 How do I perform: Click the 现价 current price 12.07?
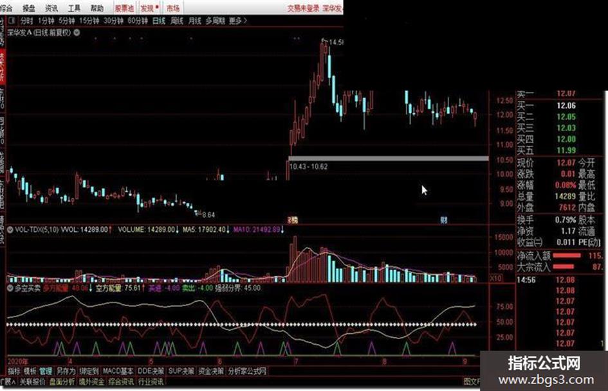[x=566, y=162]
